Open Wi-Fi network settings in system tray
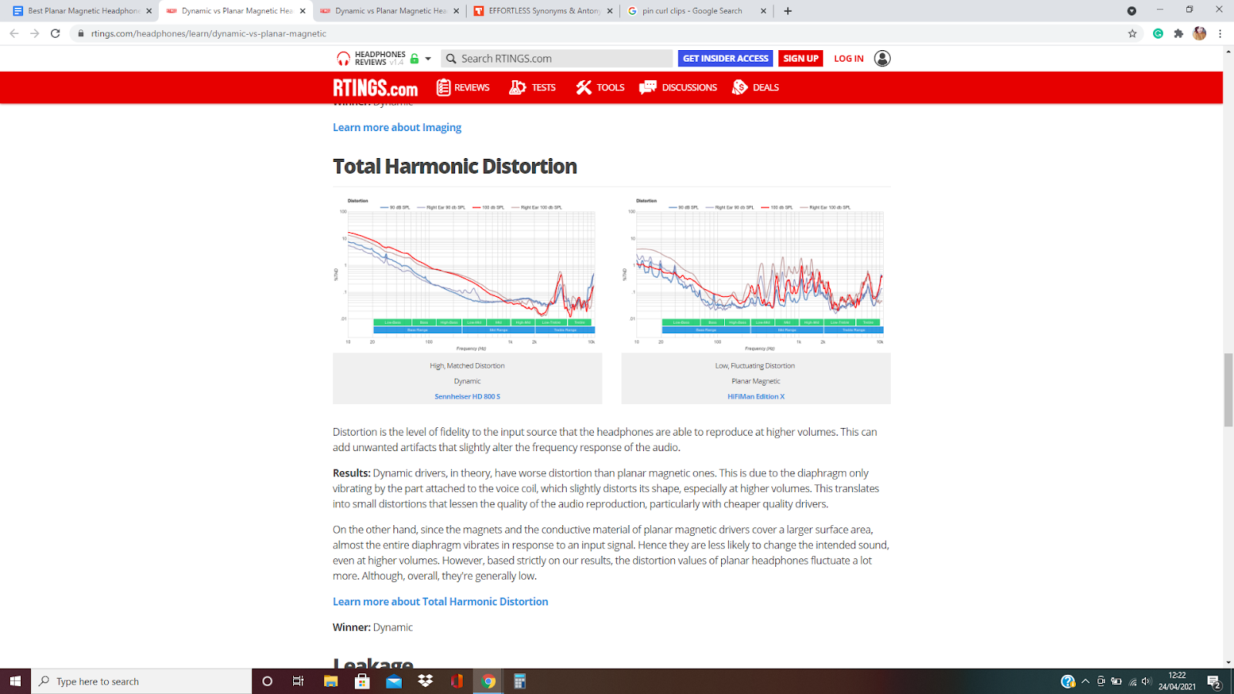The width and height of the screenshot is (1234, 694). [x=1132, y=681]
